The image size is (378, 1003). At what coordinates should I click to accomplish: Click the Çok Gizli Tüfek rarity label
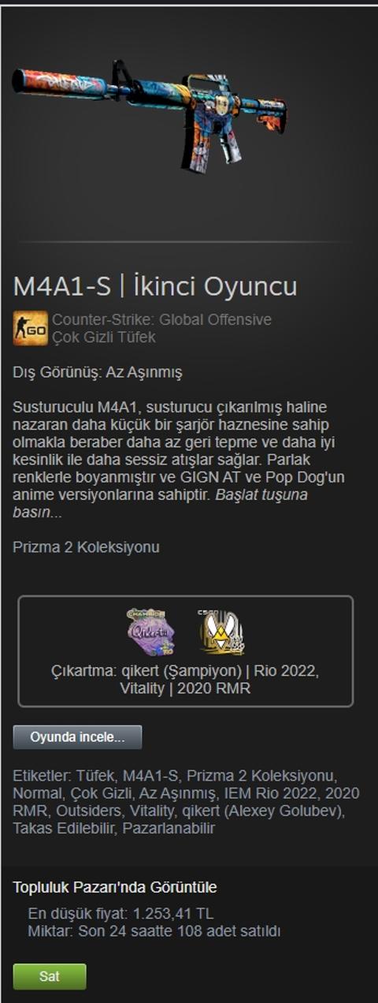[x=104, y=337]
